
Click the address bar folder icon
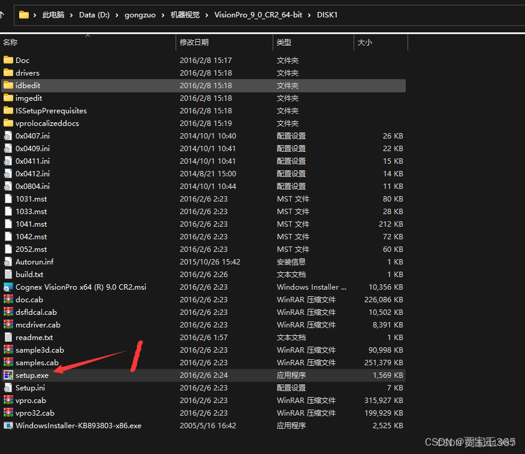24,15
